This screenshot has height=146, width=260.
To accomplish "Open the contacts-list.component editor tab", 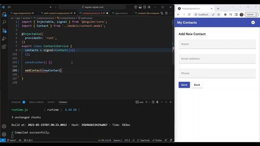I will coord(147,13).
